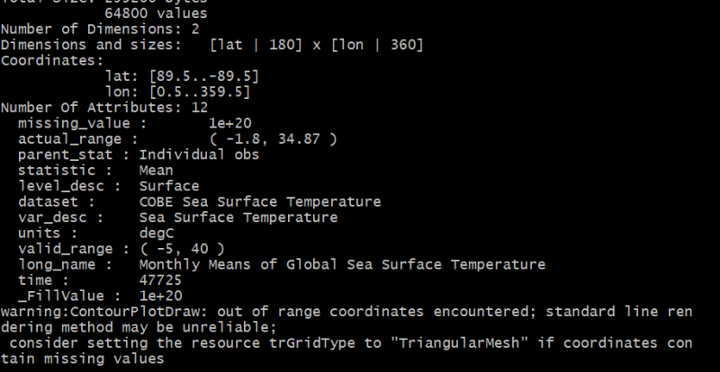Viewport: 720px width, 372px height.
Task: Click the statistic "Mean" value
Action: pyautogui.click(x=157, y=170)
